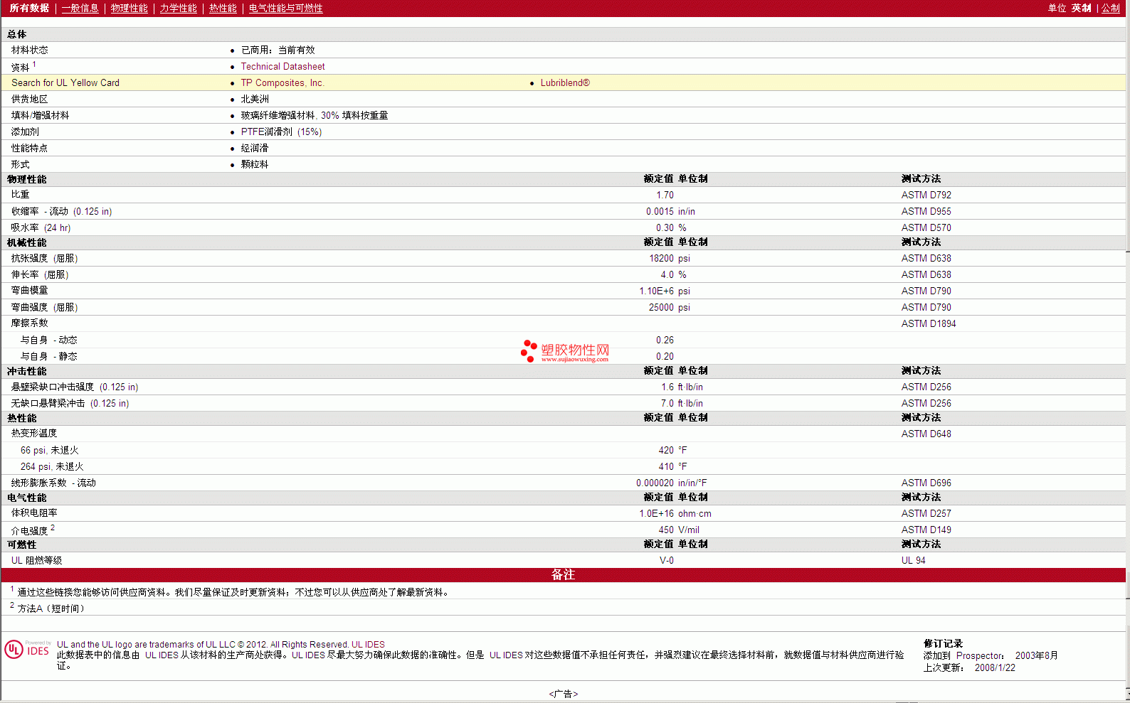
Task: Open the Lubriblend® link
Action: coord(565,82)
